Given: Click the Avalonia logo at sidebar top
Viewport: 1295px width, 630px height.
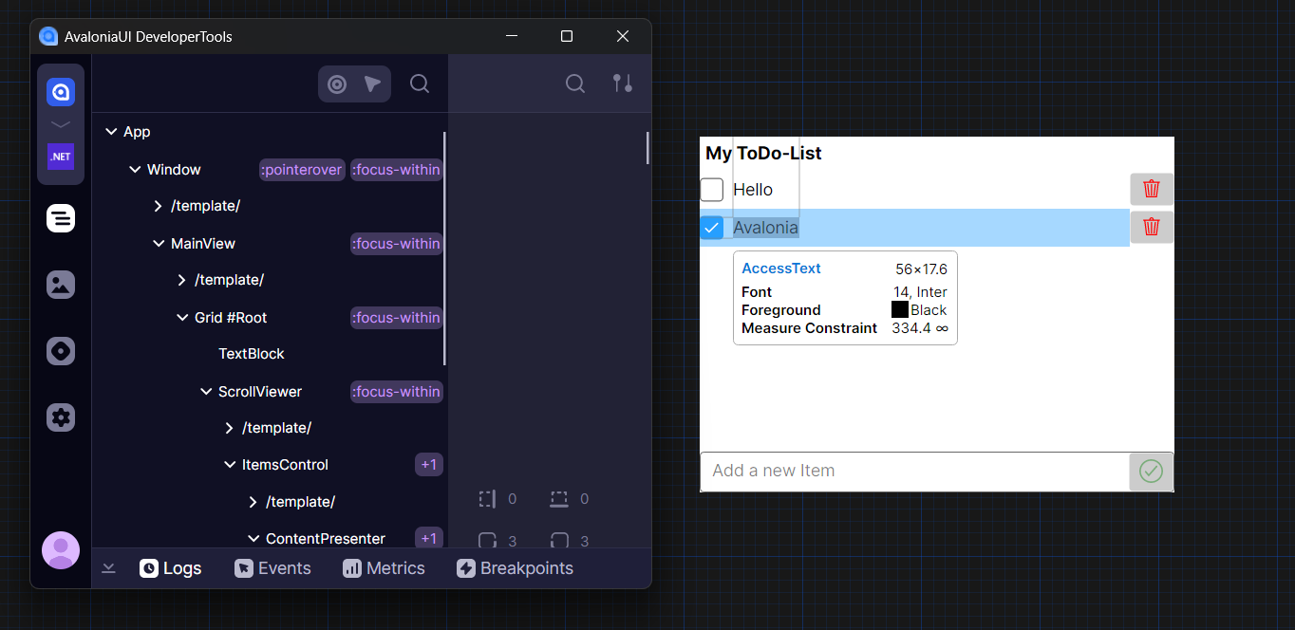Looking at the screenshot, I should click(60, 91).
